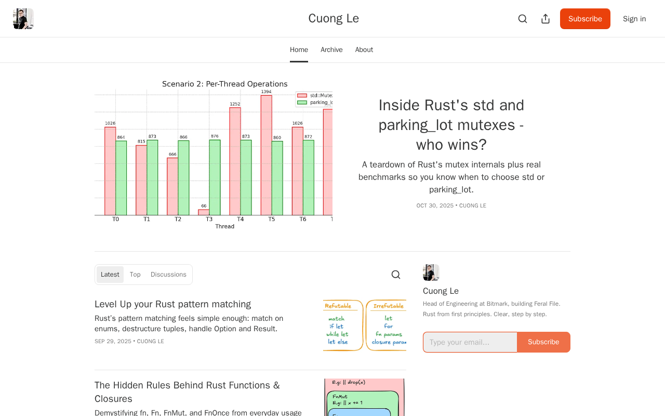The width and height of the screenshot is (665, 416).
Task: Click the Sign in link
Action: click(x=634, y=19)
